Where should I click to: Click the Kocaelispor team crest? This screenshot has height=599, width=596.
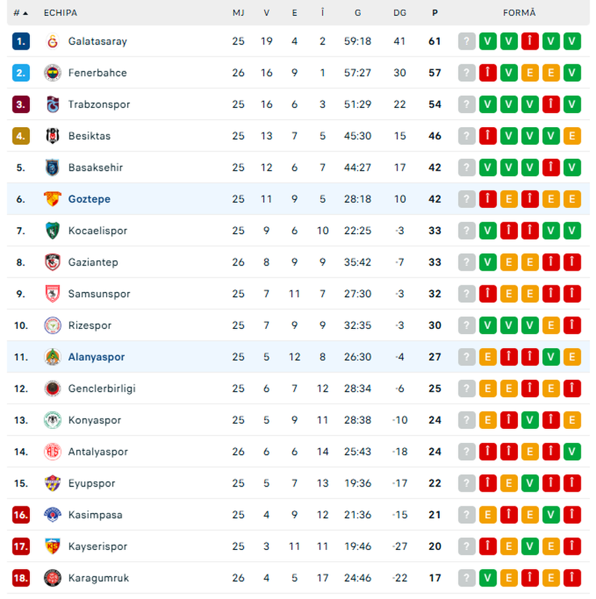tap(53, 230)
